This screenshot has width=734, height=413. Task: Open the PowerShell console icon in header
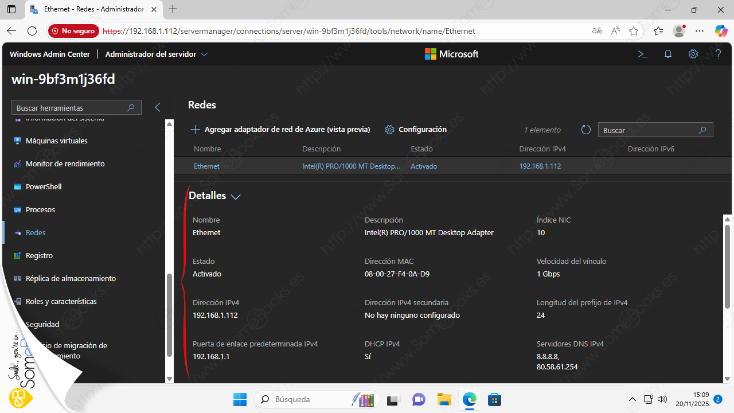pos(643,54)
